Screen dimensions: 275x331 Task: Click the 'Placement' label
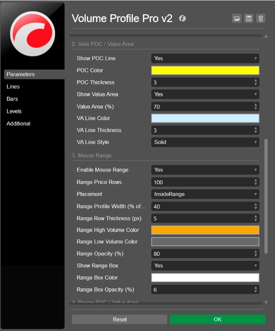(x=89, y=194)
